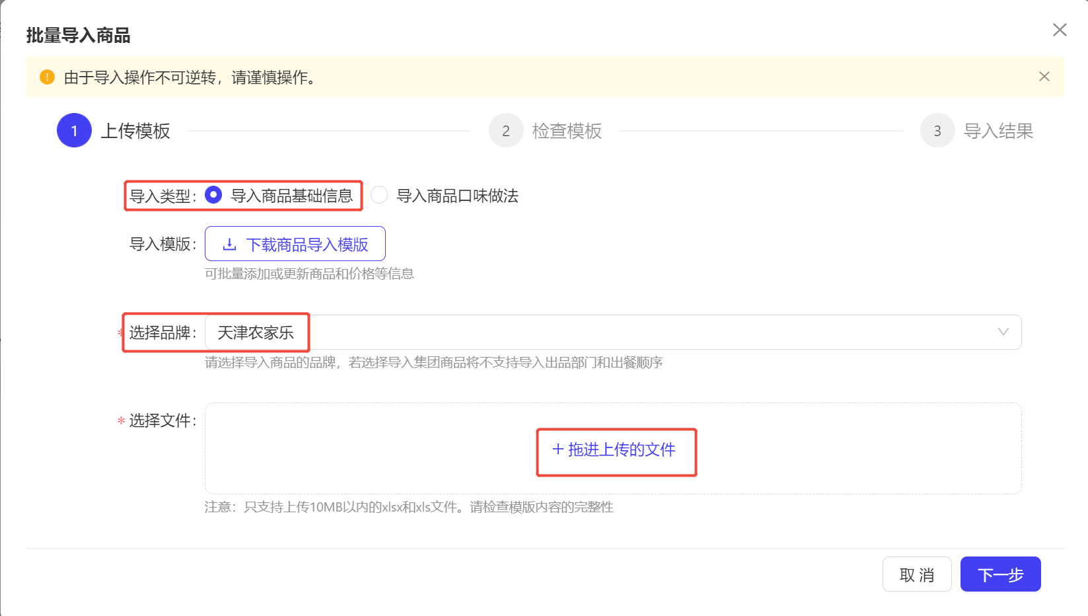Click the 检查模板 step label
The height and width of the screenshot is (616, 1088).
coord(567,131)
